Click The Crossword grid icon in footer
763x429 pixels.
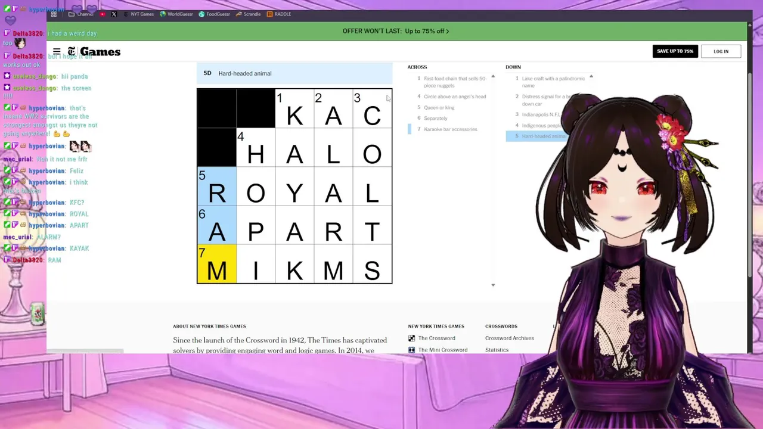pyautogui.click(x=411, y=338)
